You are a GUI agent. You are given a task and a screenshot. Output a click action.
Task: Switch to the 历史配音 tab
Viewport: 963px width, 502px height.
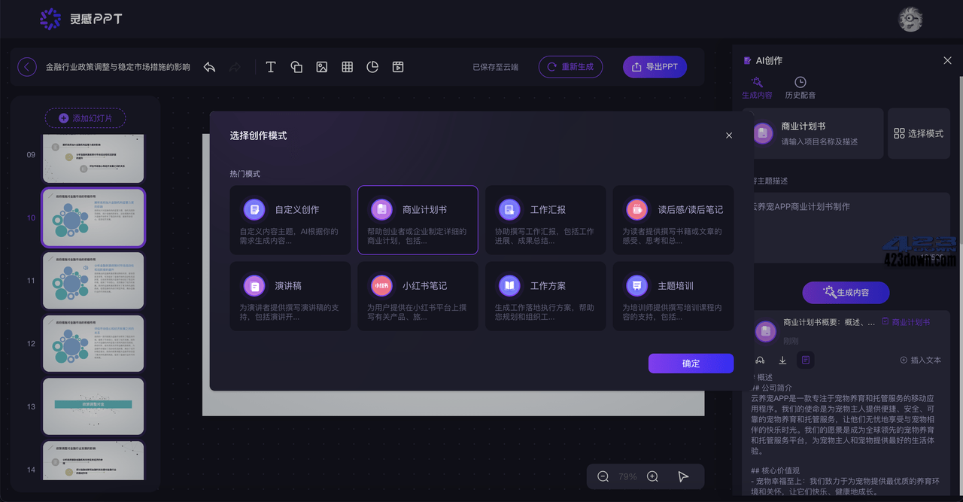click(800, 89)
